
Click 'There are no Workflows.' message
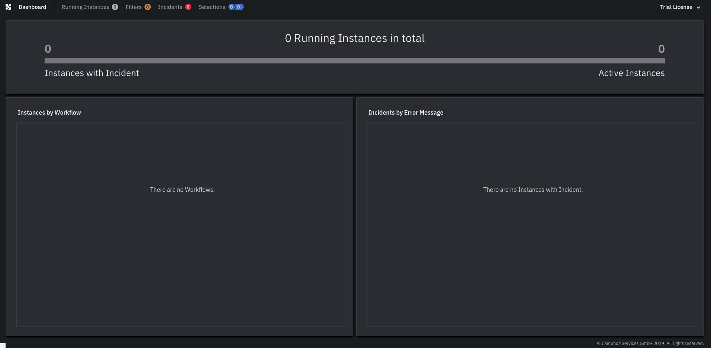(182, 190)
